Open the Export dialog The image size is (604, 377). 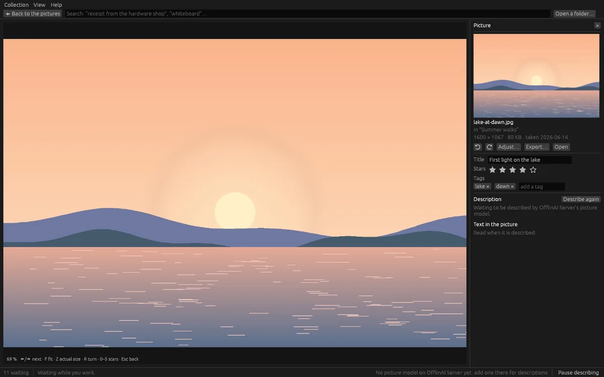point(537,147)
